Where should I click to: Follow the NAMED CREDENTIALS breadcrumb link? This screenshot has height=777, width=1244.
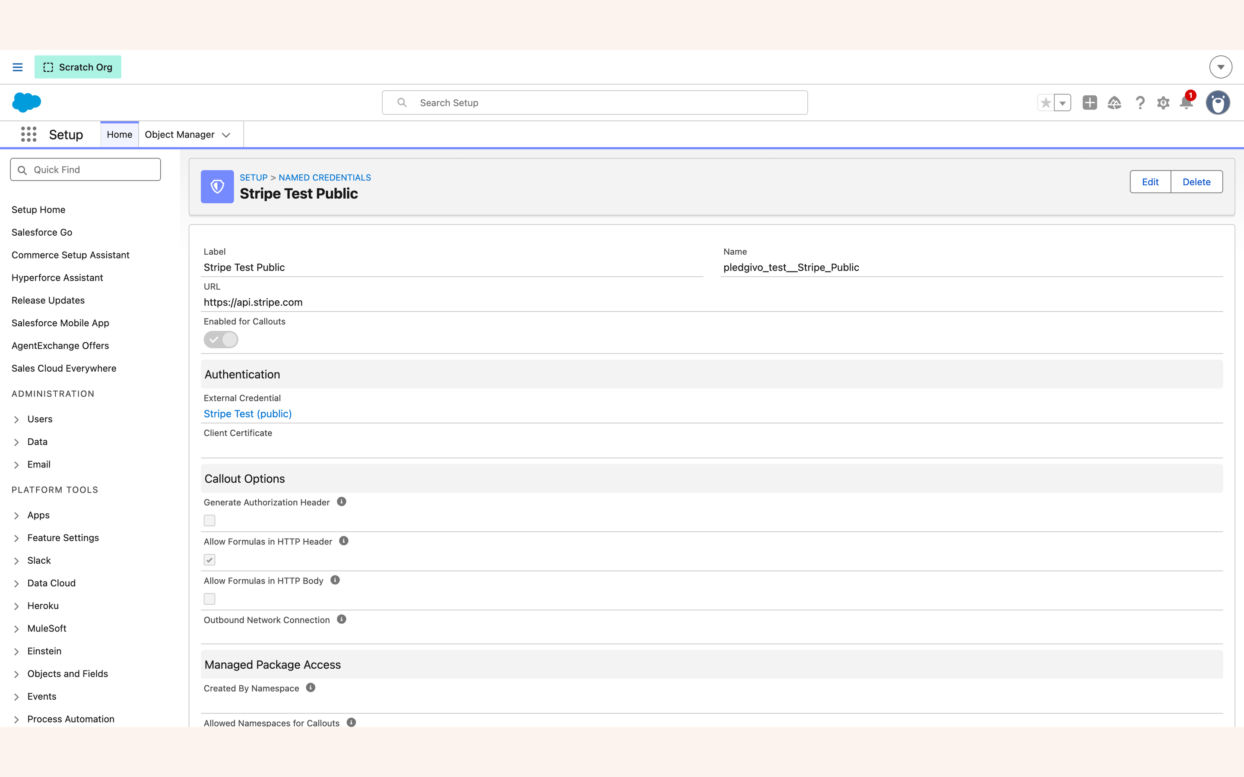[325, 177]
